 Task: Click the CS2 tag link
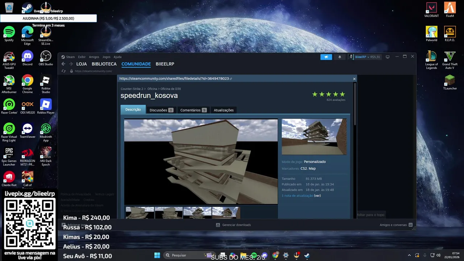[x=303, y=169]
